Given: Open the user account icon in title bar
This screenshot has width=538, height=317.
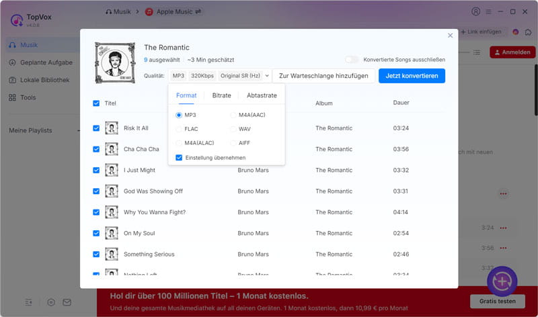Looking at the screenshot, I should click(x=477, y=11).
